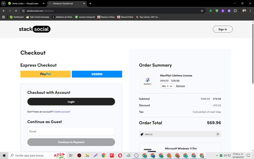Image resolution: width=254 pixels, height=159 pixels.
Task: Go back to the previous page
Action: (4, 11)
